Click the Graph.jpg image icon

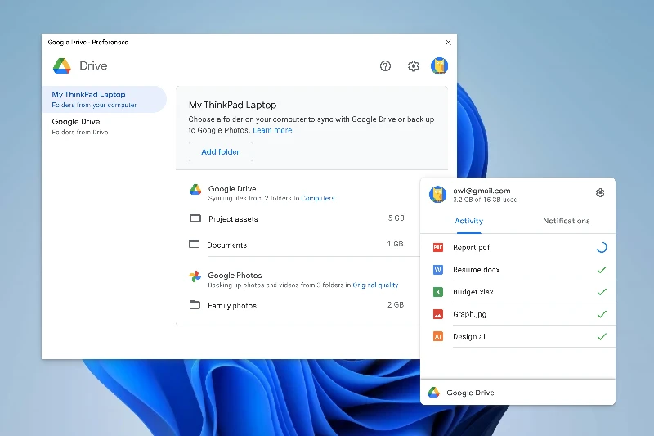point(437,314)
